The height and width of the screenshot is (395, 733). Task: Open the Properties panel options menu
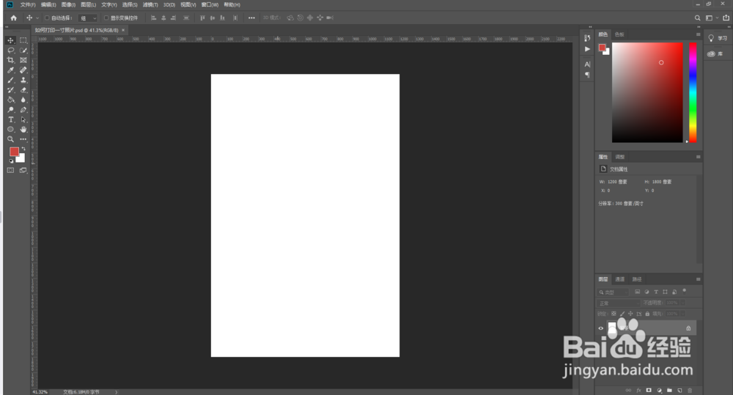click(699, 157)
